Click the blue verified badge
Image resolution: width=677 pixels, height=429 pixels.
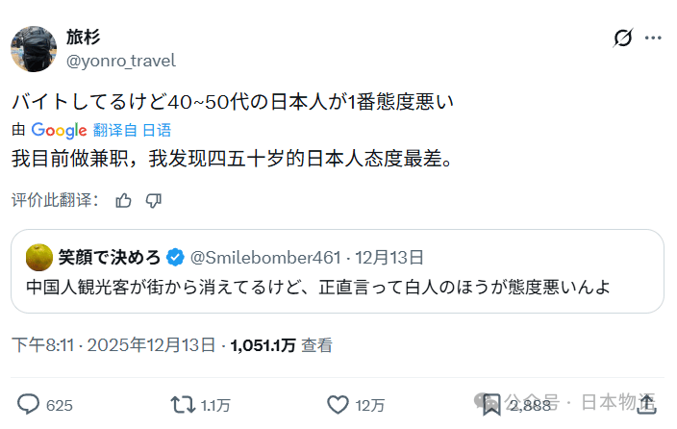[x=176, y=257]
